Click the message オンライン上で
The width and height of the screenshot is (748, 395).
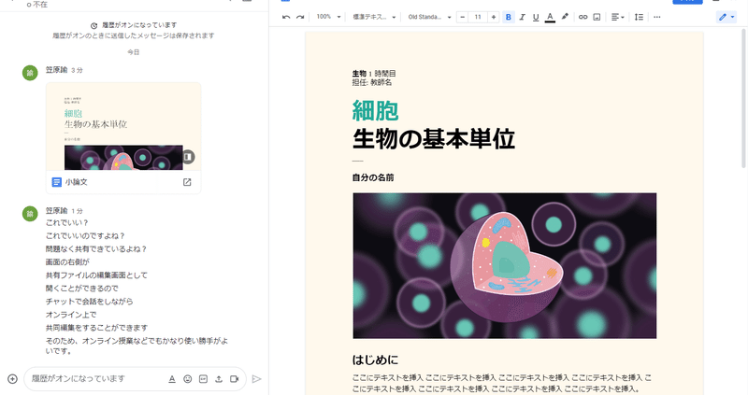71,315
